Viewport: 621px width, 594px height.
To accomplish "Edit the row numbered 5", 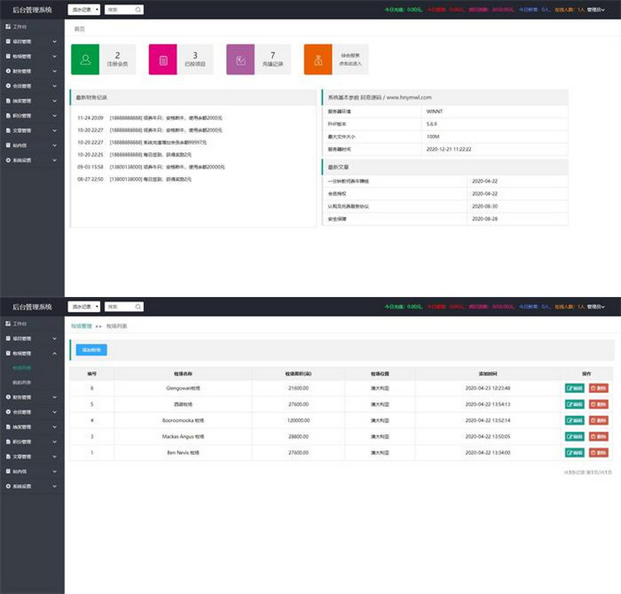I will tap(575, 404).
